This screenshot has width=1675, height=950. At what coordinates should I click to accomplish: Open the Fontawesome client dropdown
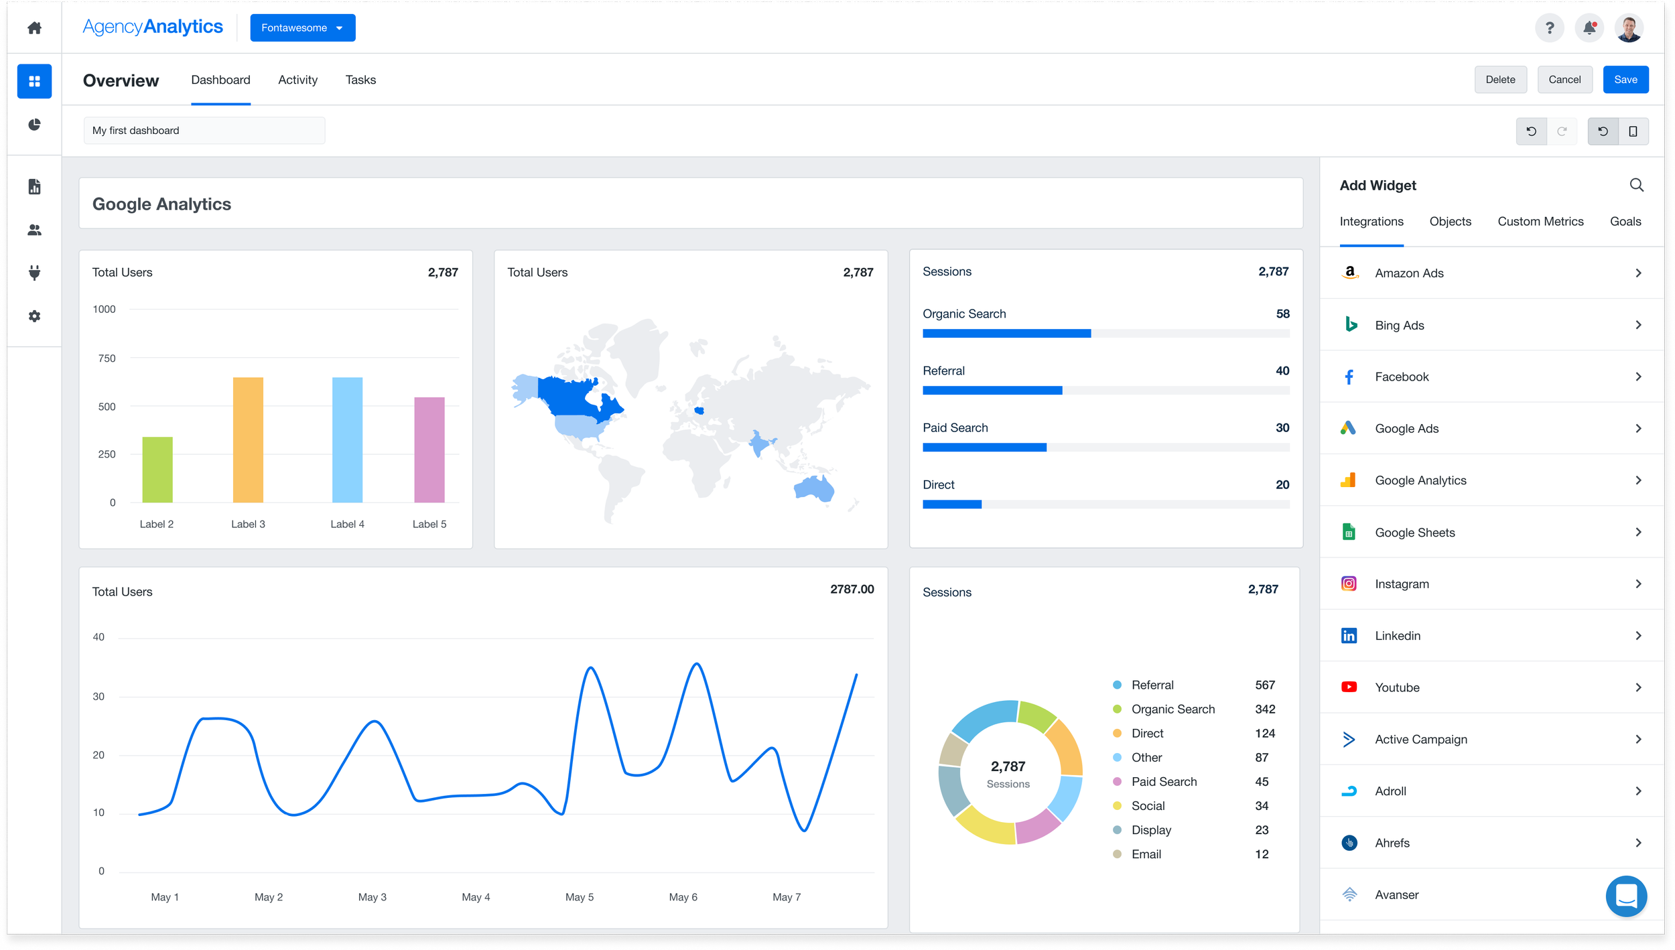tap(303, 27)
